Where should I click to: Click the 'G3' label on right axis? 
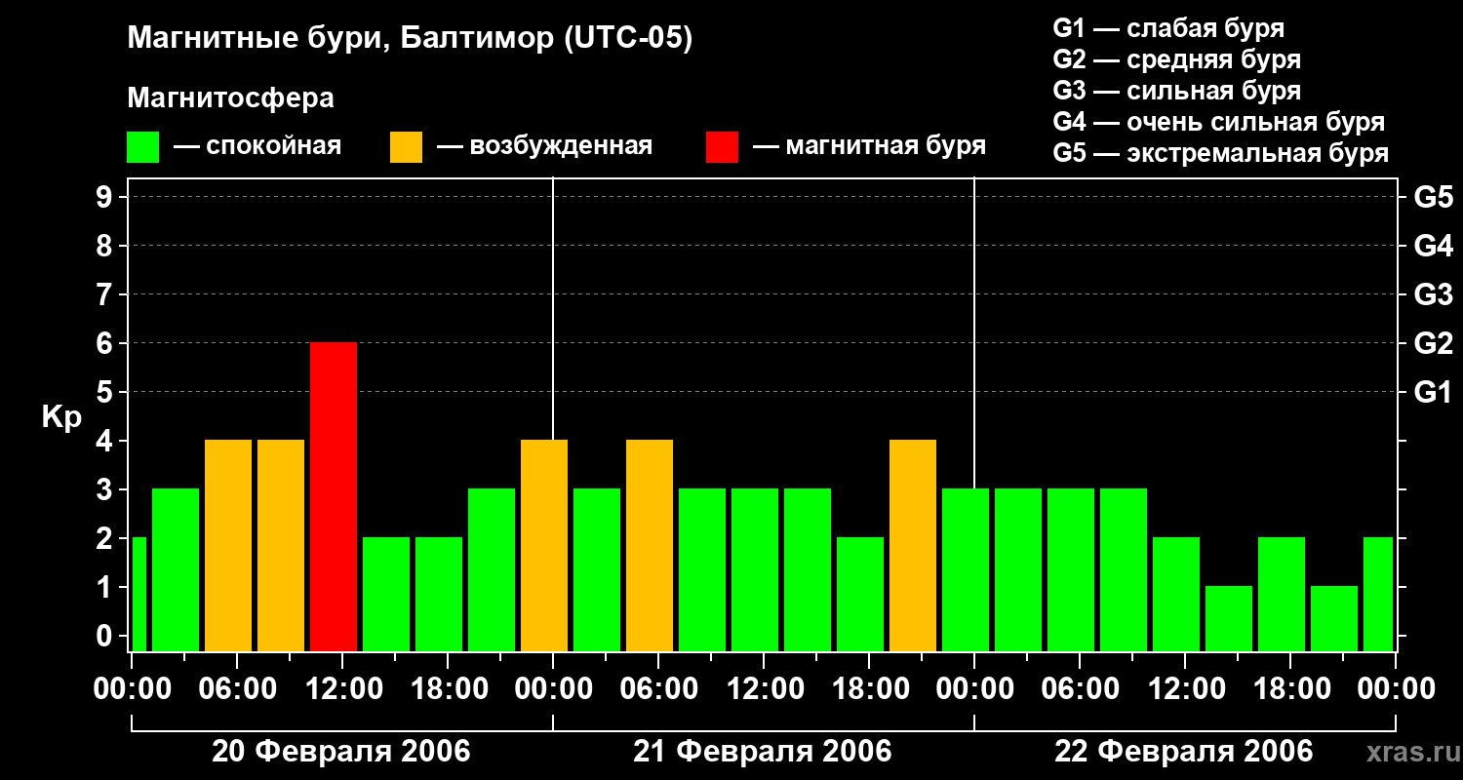click(1433, 294)
